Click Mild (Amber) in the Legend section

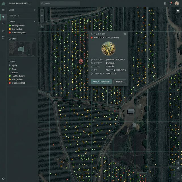(x=16, y=80)
